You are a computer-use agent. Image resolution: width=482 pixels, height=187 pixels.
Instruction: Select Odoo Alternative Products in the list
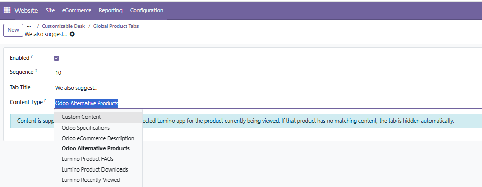pos(98,148)
